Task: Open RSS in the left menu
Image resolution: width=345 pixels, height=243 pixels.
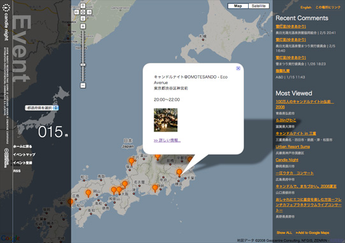Action: (x=17, y=171)
